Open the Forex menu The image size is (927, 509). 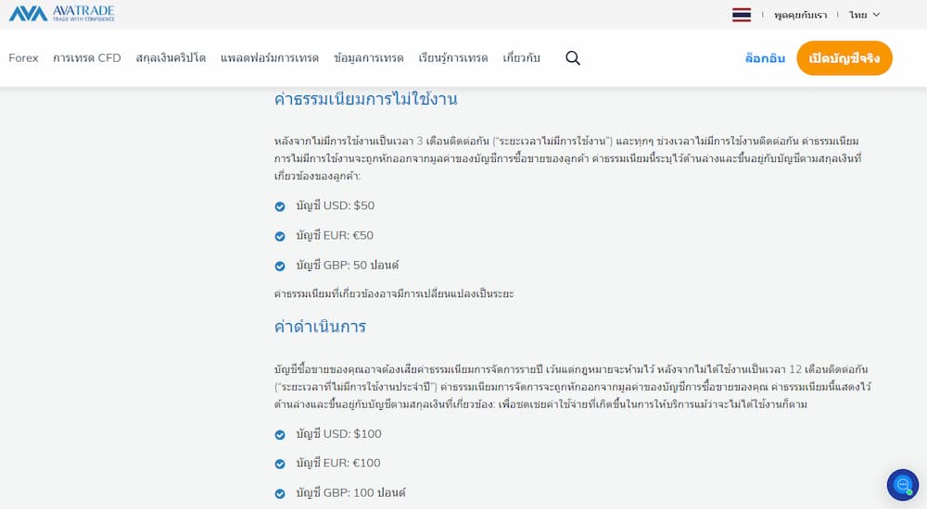[x=24, y=58]
